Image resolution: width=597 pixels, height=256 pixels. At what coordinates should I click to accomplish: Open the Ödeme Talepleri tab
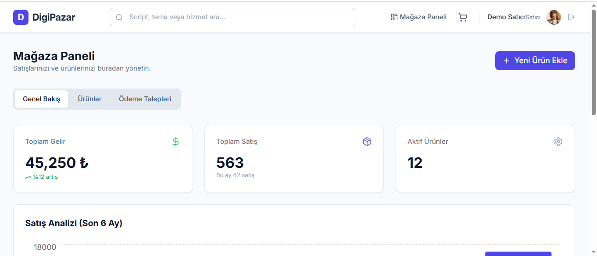coord(145,99)
